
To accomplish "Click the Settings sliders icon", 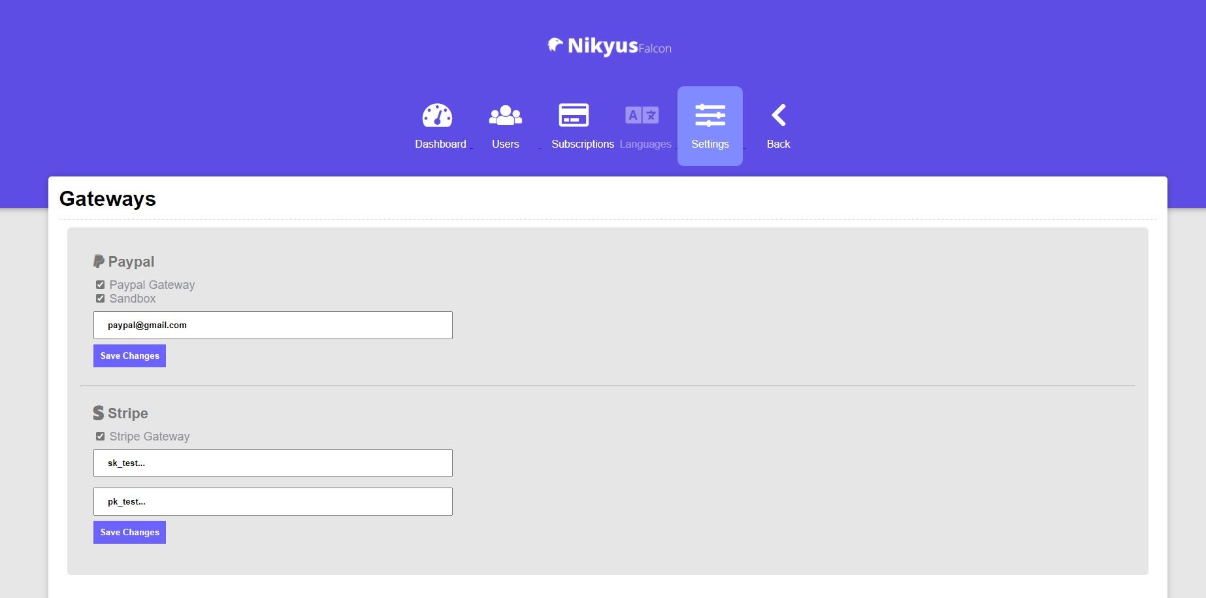I will 710,116.
